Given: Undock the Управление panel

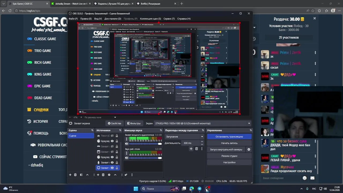Looking at the screenshot, I should pyautogui.click(x=251, y=130).
